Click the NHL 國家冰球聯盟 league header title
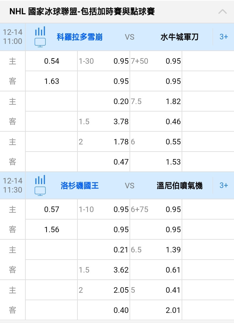This screenshot has width=234, height=323. 82,11
